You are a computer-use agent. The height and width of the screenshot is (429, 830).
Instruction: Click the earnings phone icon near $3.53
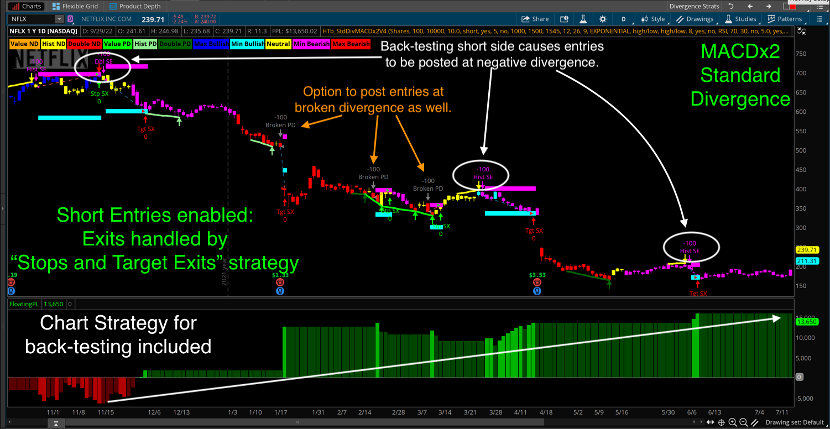pyautogui.click(x=537, y=282)
